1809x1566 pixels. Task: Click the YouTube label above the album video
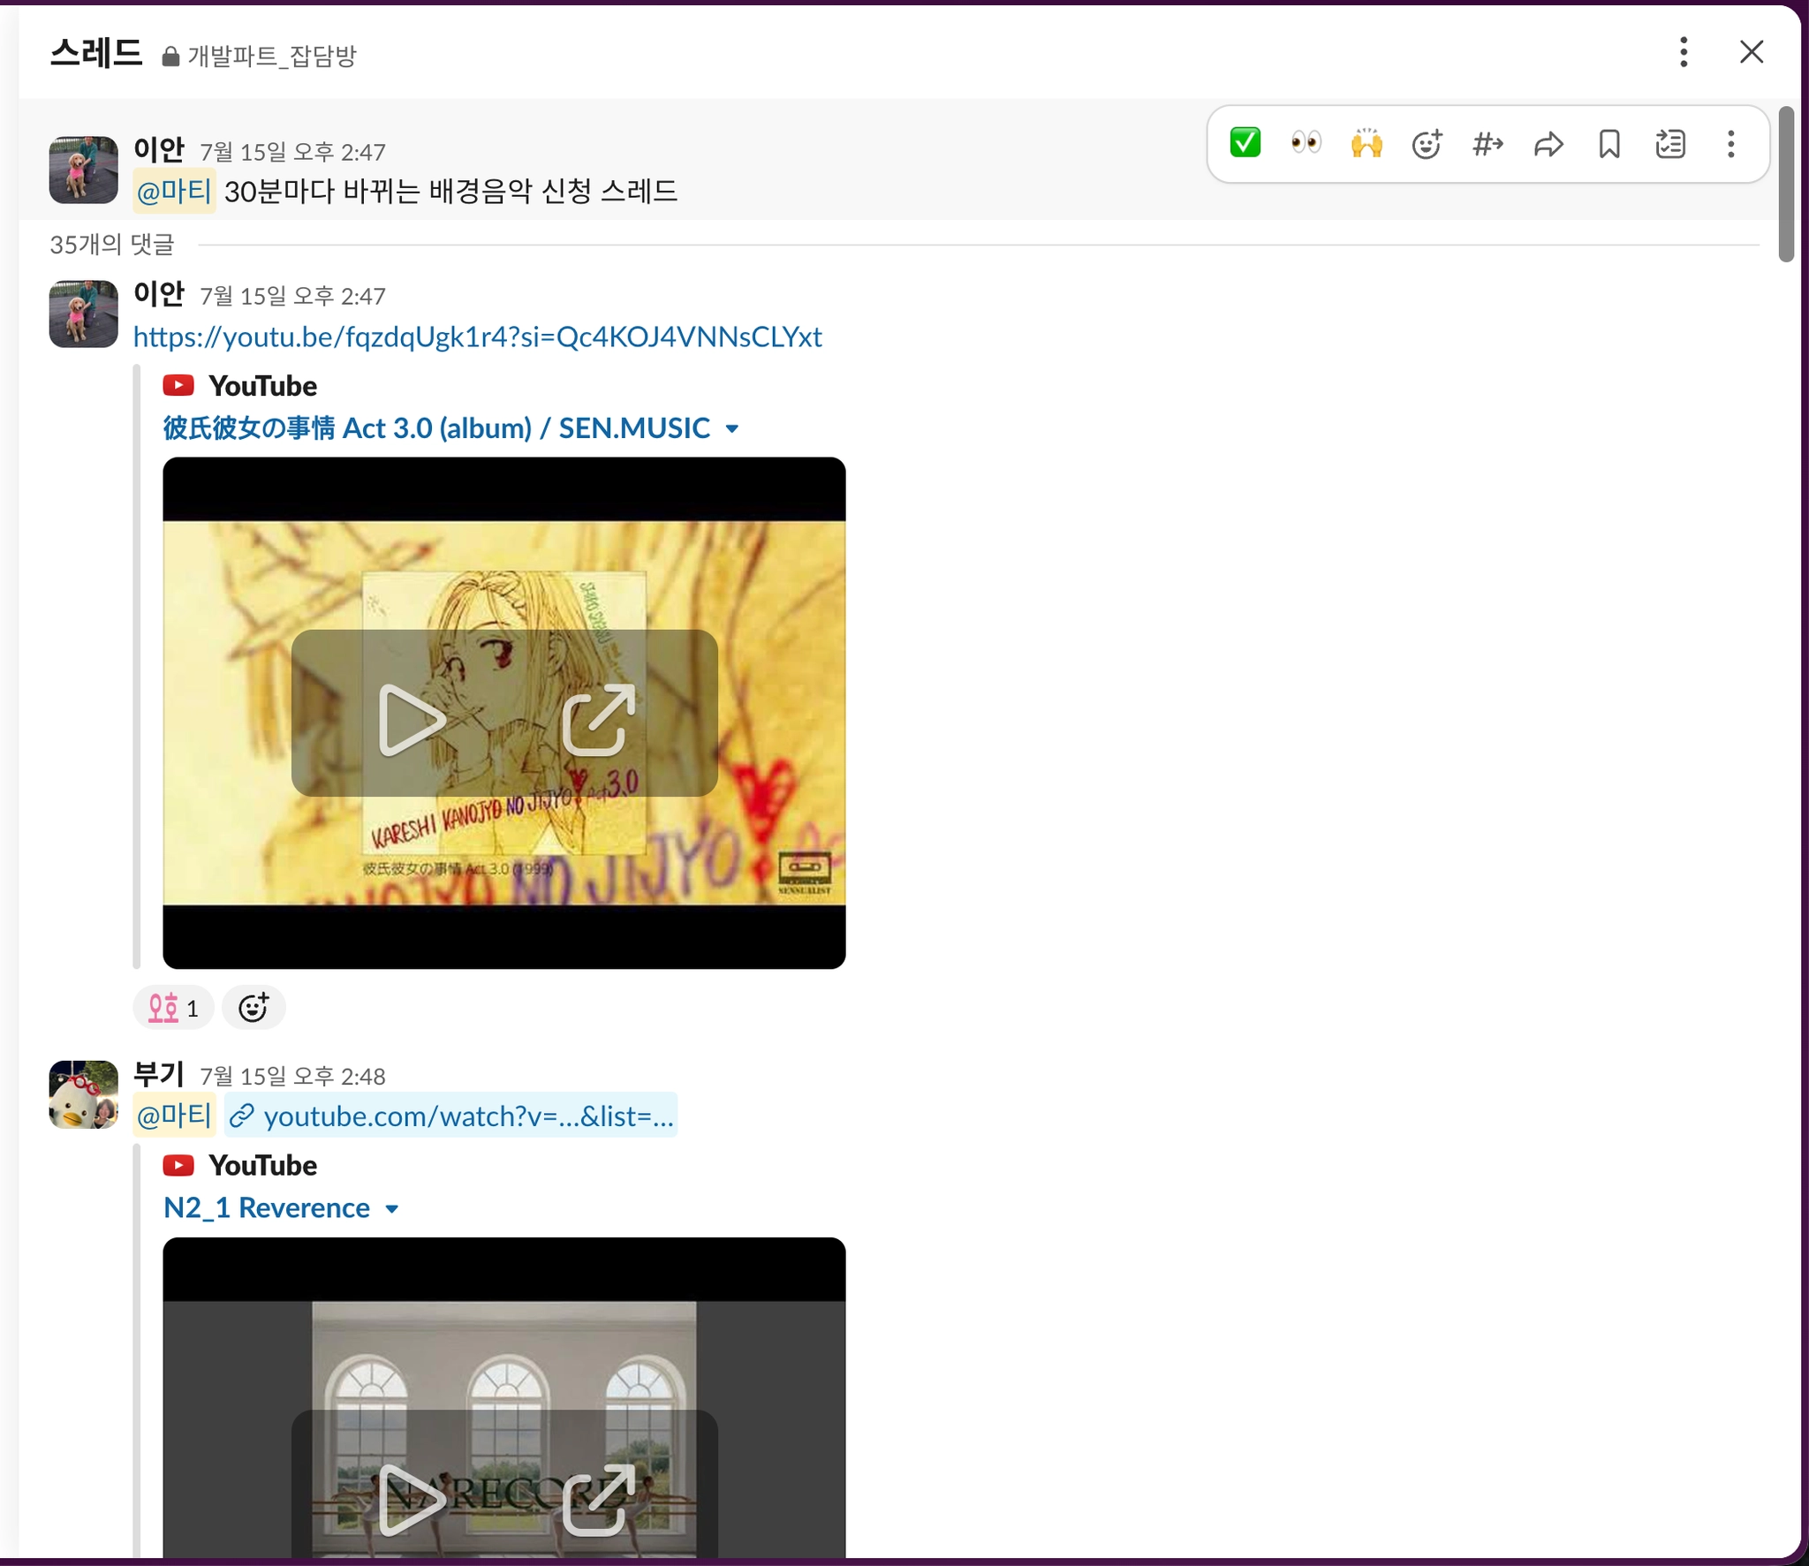[x=262, y=386]
